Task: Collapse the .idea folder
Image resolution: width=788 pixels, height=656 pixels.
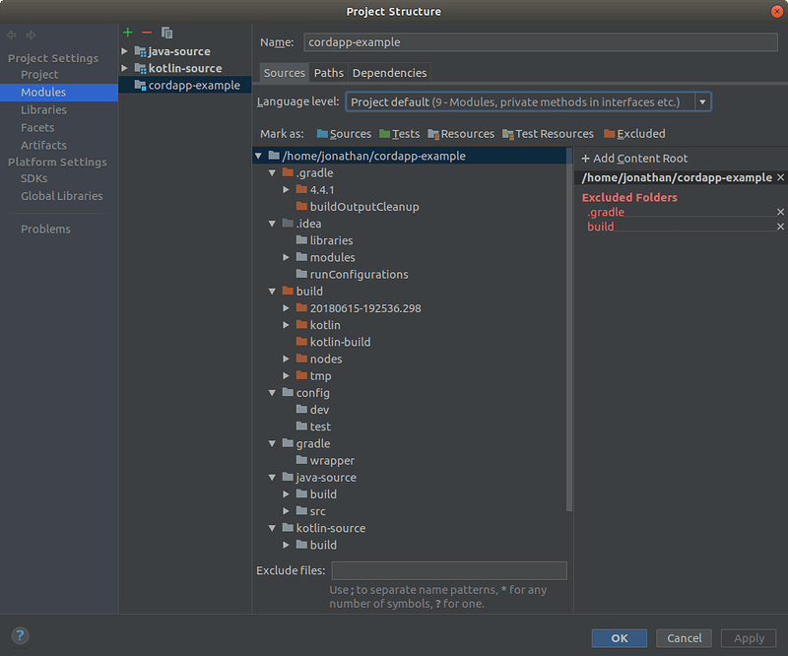Action: coord(272,224)
